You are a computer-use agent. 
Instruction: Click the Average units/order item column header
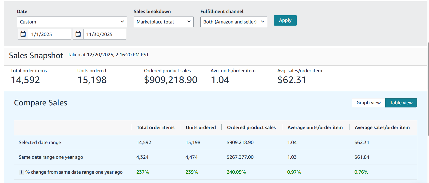[x=315, y=128]
